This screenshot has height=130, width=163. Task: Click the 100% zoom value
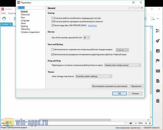140,123
